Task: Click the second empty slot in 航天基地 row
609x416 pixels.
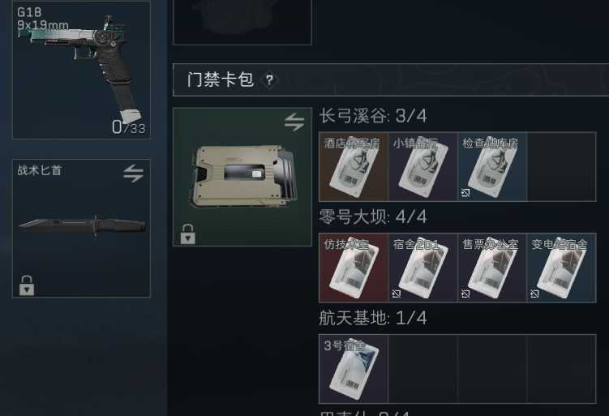Action: (423, 369)
